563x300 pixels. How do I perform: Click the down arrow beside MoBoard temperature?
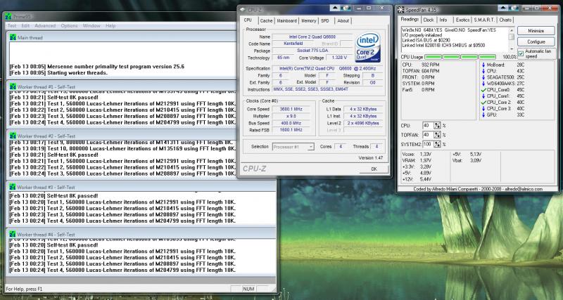tap(483, 65)
